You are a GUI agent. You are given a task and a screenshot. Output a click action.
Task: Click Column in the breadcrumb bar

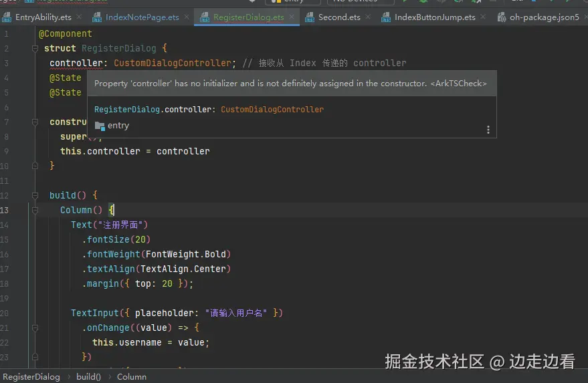click(x=132, y=376)
